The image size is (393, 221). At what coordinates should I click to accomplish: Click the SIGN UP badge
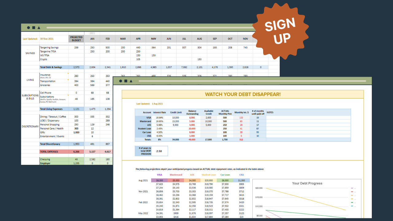pos(280,31)
